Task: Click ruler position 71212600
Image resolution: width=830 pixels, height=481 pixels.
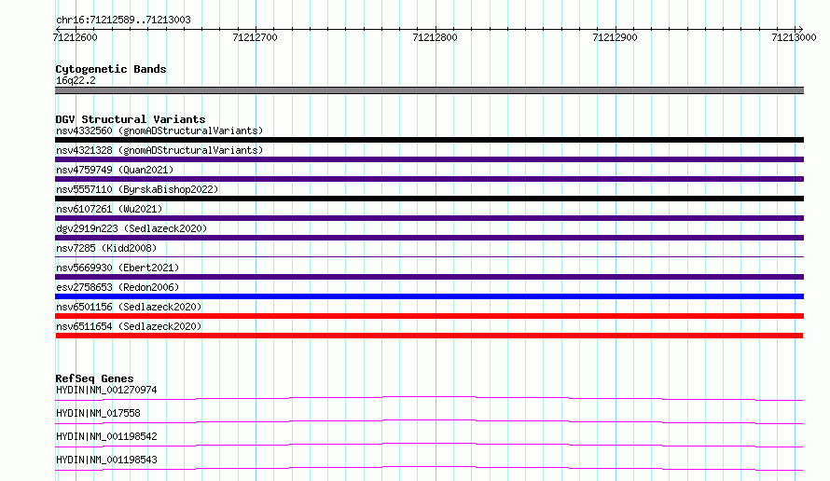Action: [76, 37]
